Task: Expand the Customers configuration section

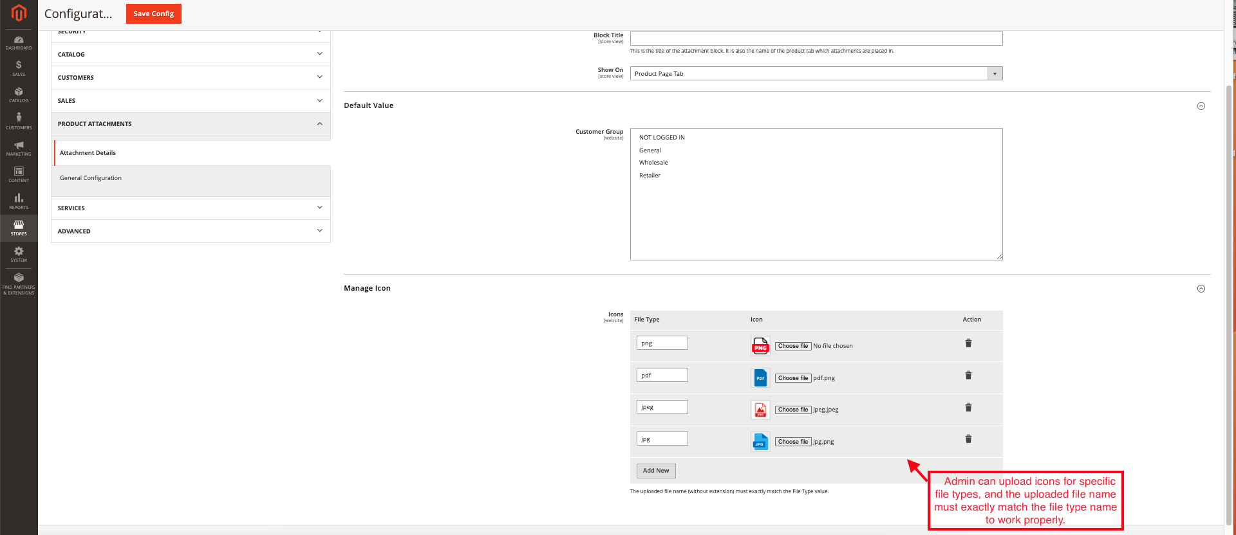Action: [x=191, y=78]
